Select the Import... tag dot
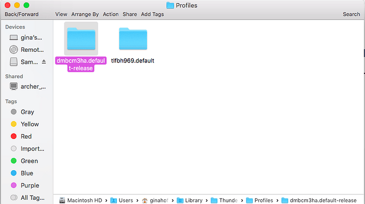The image size is (365, 204). coord(14,149)
